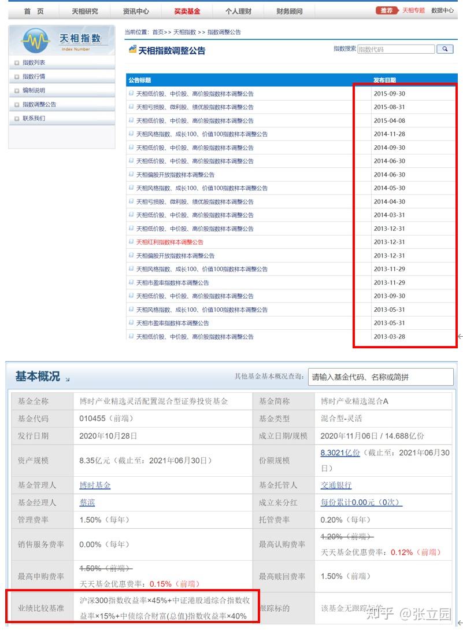Open the 天相研究 navigation tab
The height and width of the screenshot is (633, 463).
(x=85, y=12)
